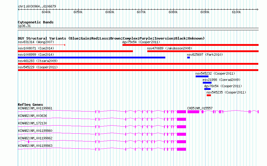267x166 pixels.
Task: Open nsv1008999 (Coe2014) variant label
Action: (36, 55)
